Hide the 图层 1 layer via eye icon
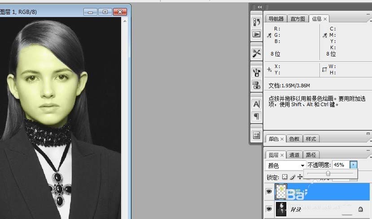 (269, 191)
